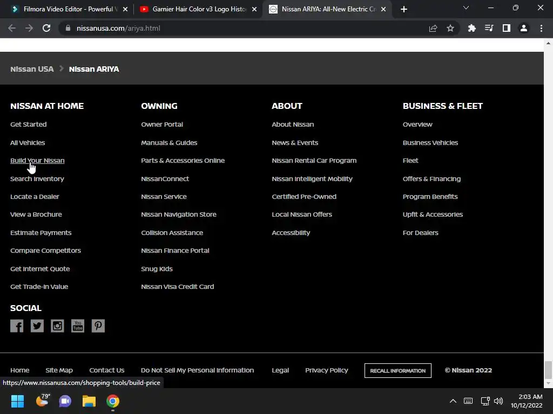This screenshot has width=553, height=414.
Task: Open the Search Inventory link
Action: tap(37, 179)
